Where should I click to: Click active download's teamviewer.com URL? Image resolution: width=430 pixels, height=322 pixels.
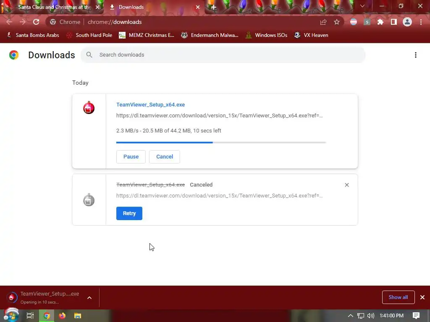(219, 116)
